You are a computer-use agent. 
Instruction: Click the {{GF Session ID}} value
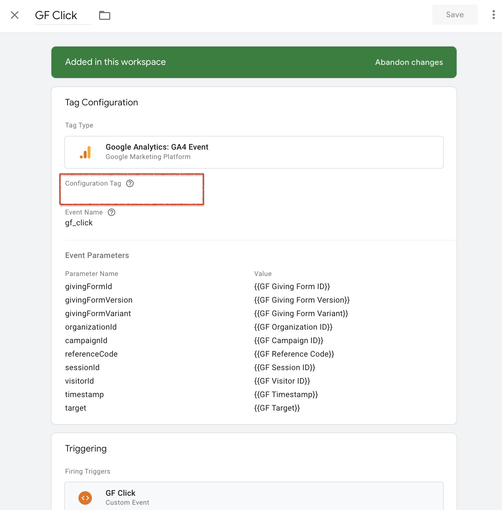coord(285,367)
